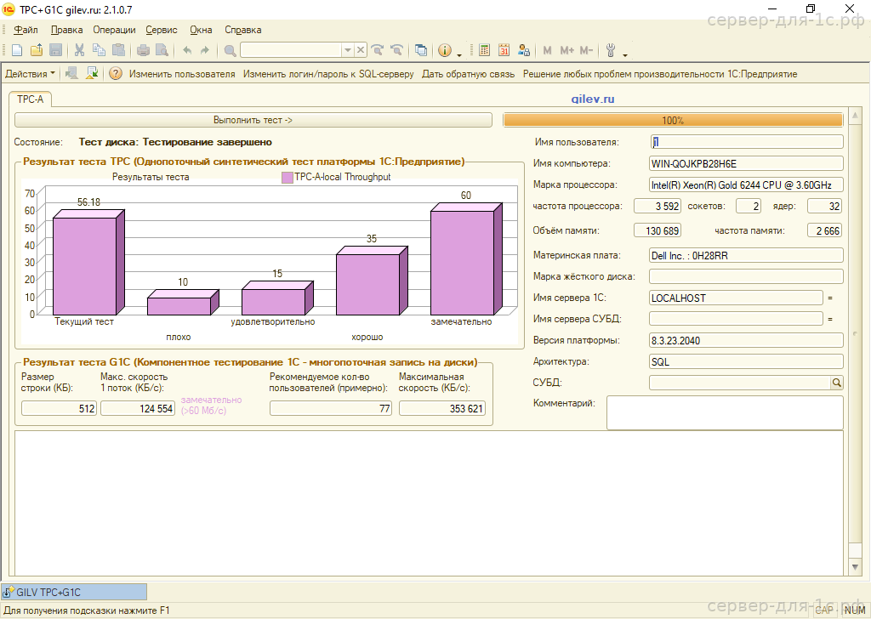Screen dimensions: 871x619
Task: Open the tools wrench icon
Action: click(612, 50)
